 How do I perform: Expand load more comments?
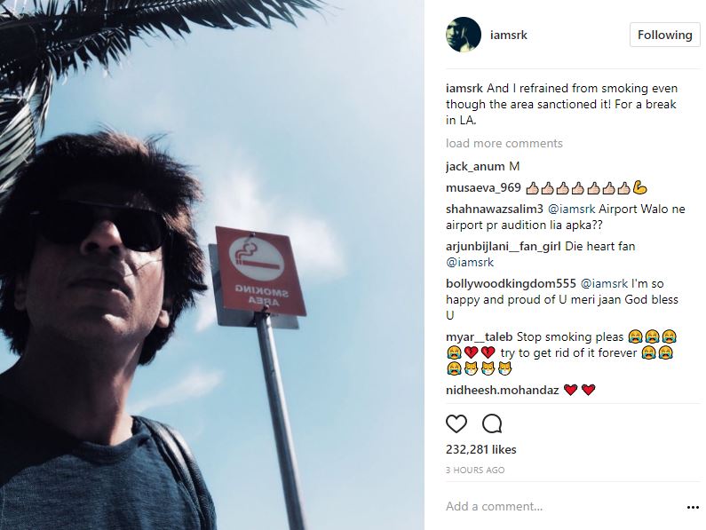pyautogui.click(x=504, y=144)
